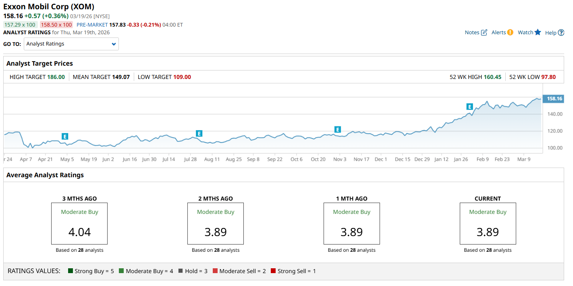Click the Analyst Target Prices heading
The height and width of the screenshot is (286, 573).
click(39, 64)
